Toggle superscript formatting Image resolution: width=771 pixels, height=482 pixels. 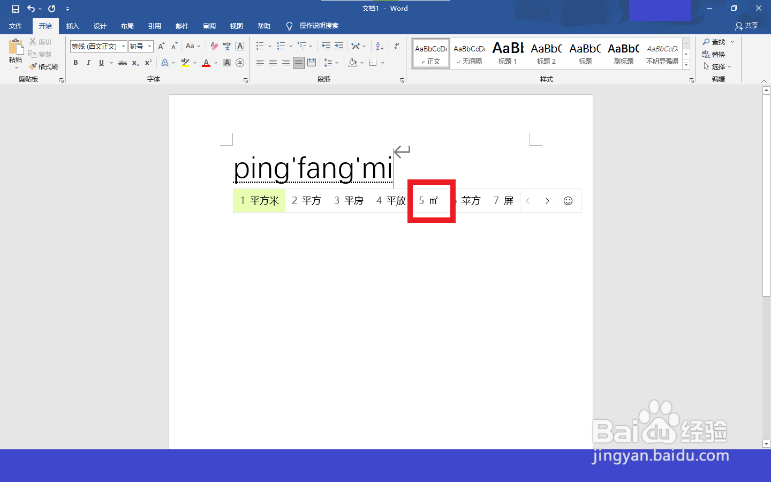[x=148, y=63]
